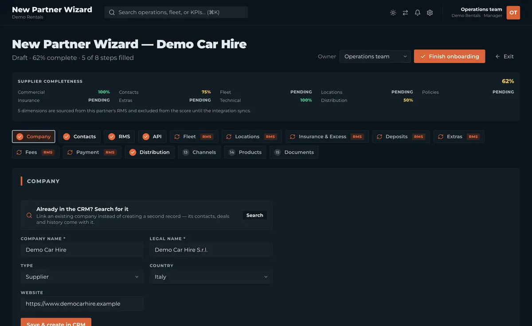Viewport: 532px width, 326px height.
Task: Click the 62% overall completeness score
Action: (x=508, y=81)
